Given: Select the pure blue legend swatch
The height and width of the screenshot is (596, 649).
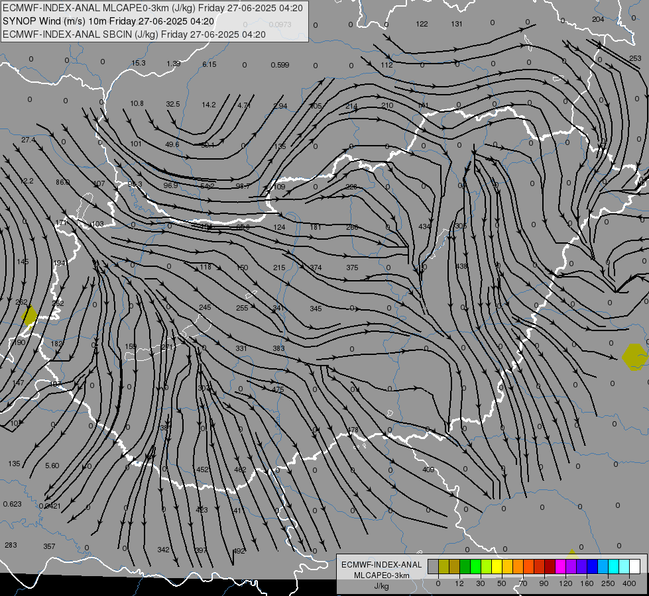Looking at the screenshot, I should tap(592, 566).
